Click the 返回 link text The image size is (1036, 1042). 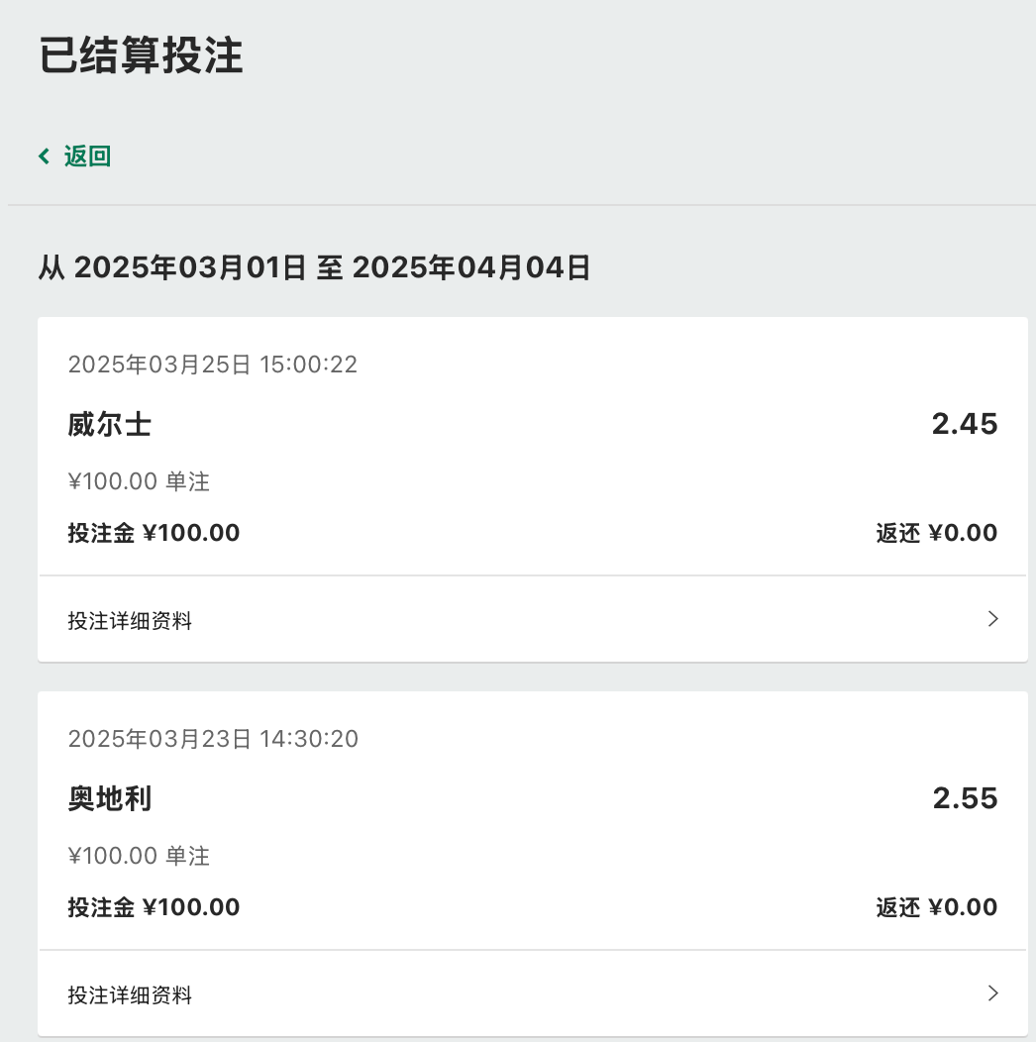87,156
